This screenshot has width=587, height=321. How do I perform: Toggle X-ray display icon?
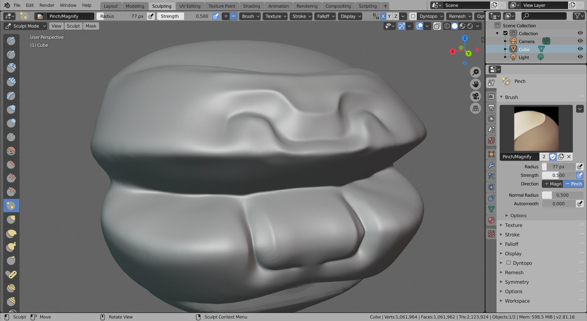click(437, 26)
